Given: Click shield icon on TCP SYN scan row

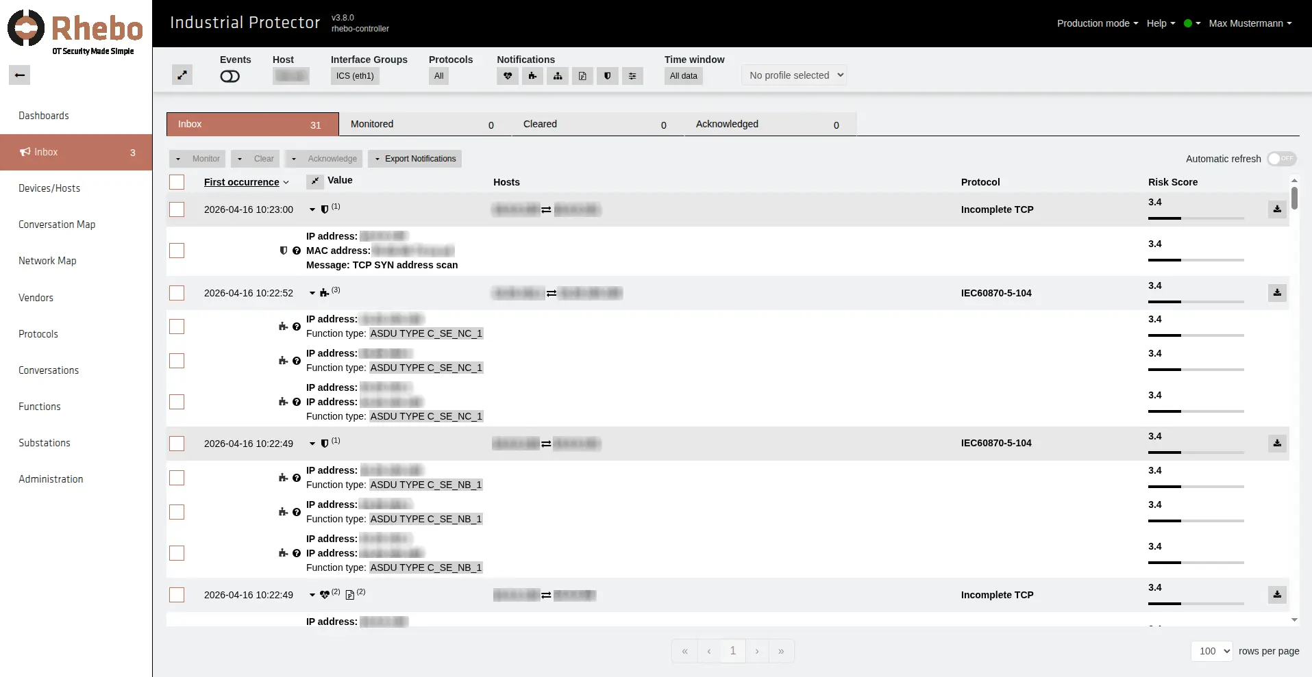Looking at the screenshot, I should tap(284, 251).
